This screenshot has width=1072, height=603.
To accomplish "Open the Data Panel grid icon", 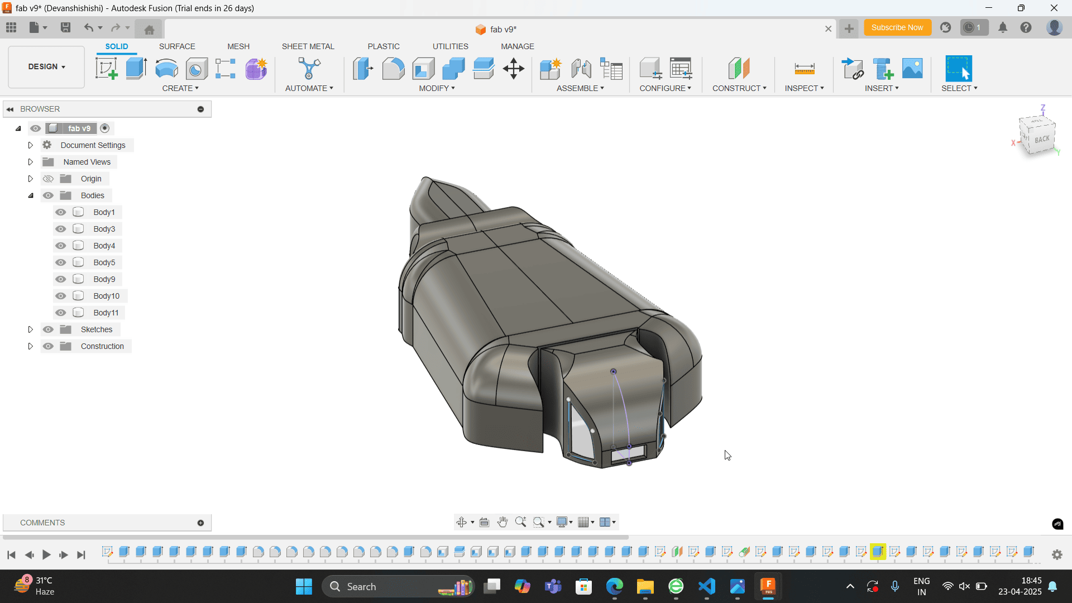I will coord(11,27).
